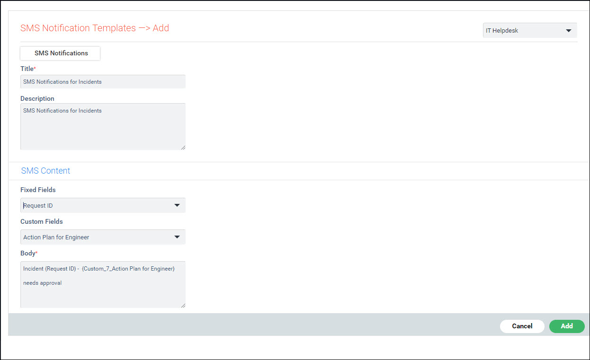Click inside the Body message textarea
The width and height of the screenshot is (590, 360).
(x=103, y=284)
